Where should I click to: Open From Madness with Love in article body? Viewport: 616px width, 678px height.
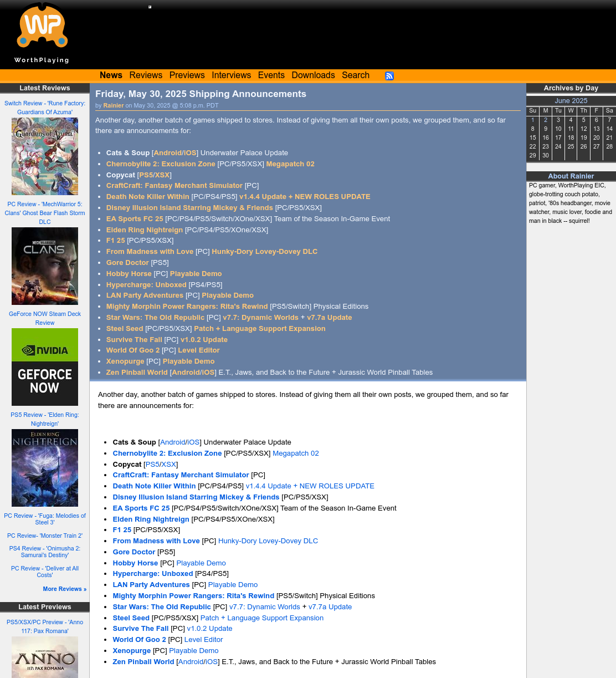tap(156, 541)
